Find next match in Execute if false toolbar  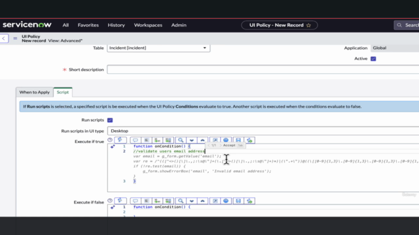tap(192, 201)
